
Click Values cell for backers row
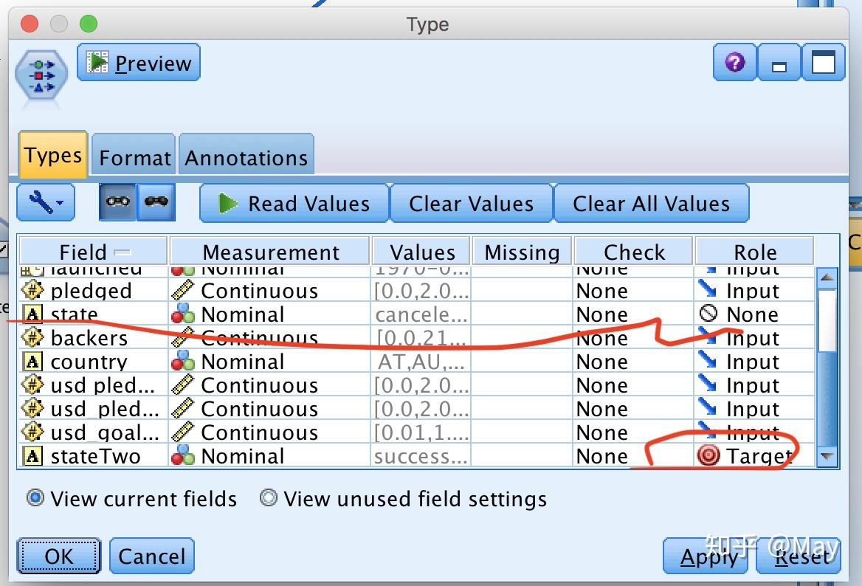421,337
